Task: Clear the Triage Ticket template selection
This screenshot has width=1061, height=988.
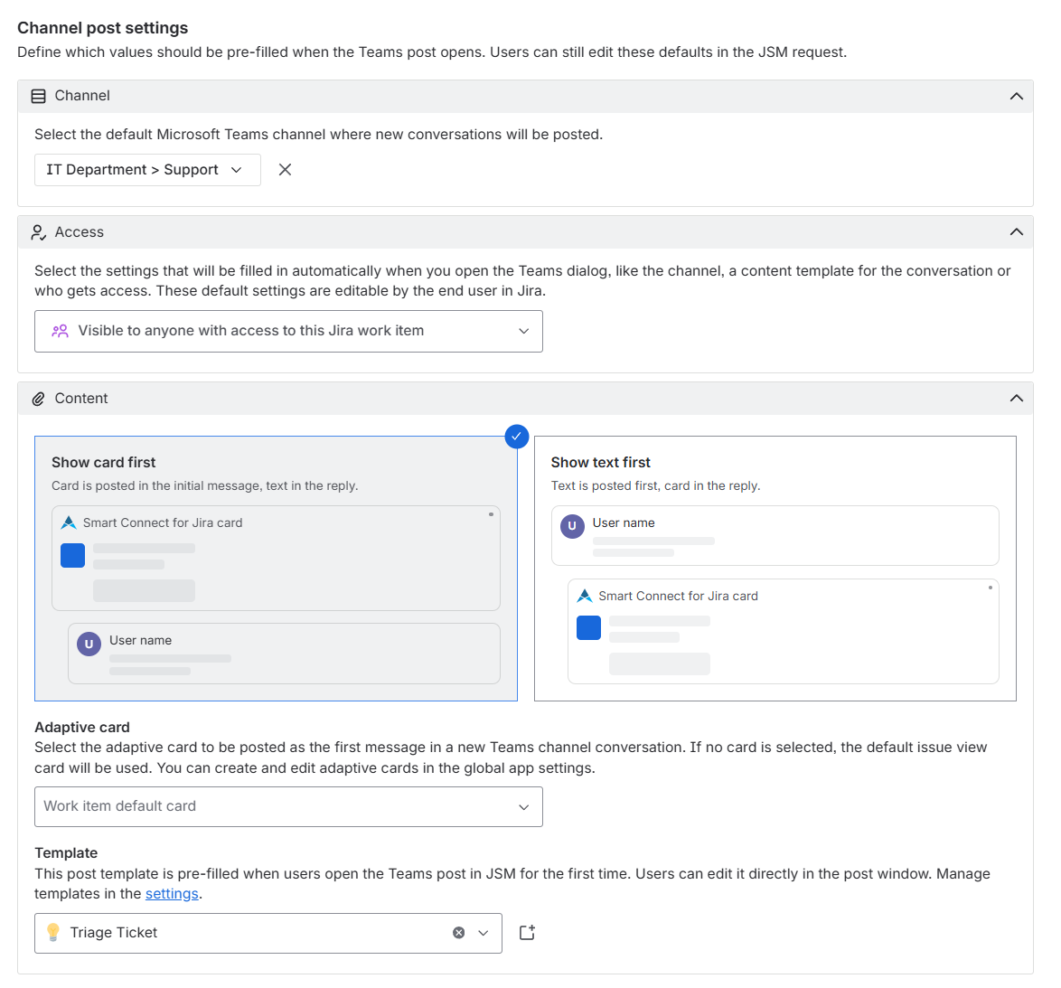Action: 459,933
